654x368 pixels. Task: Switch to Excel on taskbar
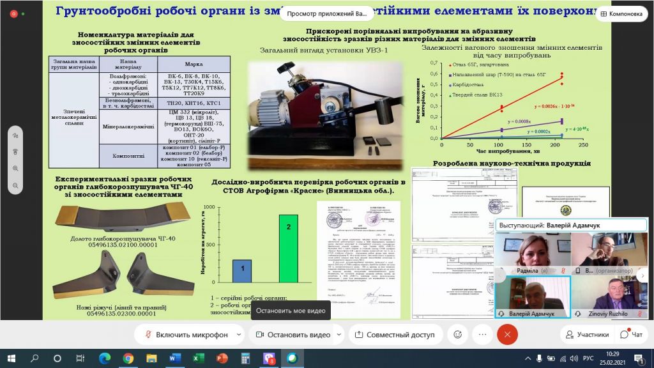[198, 358]
